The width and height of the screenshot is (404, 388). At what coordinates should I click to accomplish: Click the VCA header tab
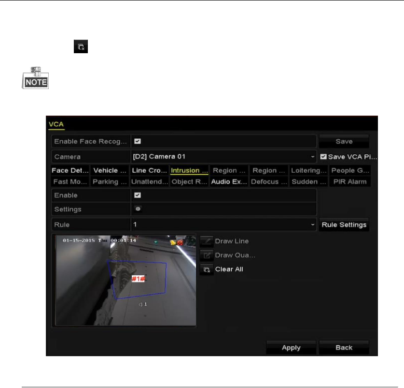coord(56,124)
